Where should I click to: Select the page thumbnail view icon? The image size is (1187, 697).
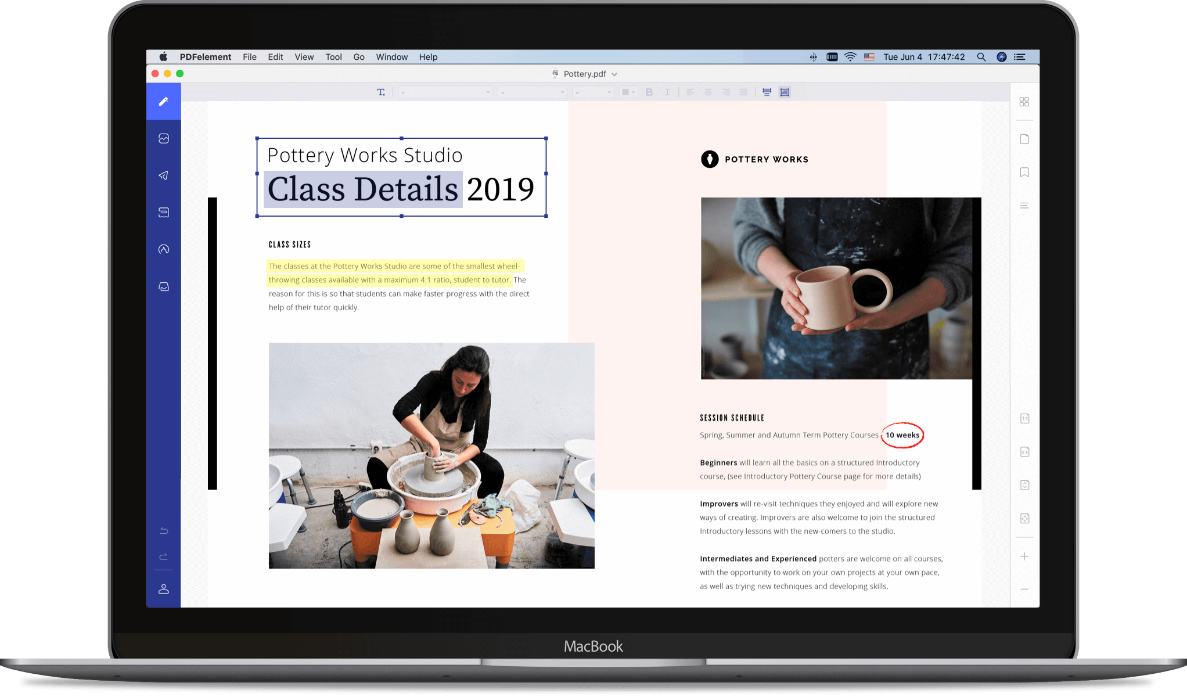1024,101
